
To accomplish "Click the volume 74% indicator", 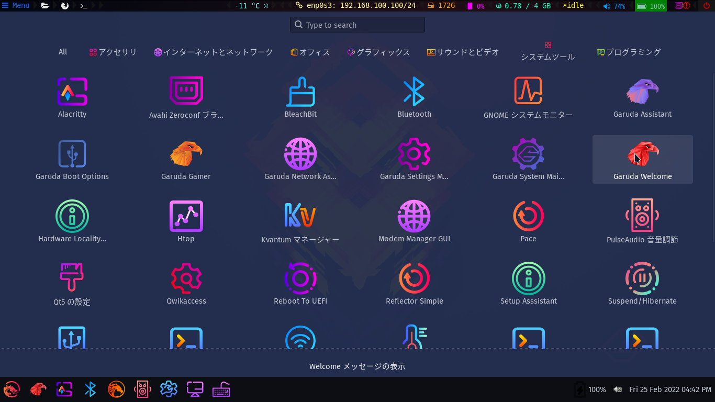I will pyautogui.click(x=614, y=6).
